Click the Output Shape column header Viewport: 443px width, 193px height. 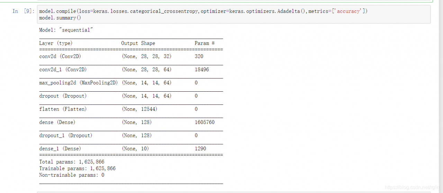pyautogui.click(x=138, y=43)
